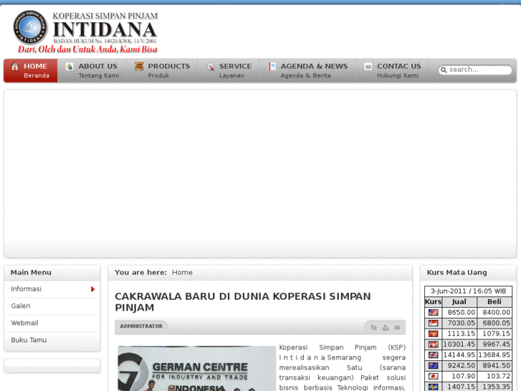Click the value 7030.05
This screenshot has height=391, width=521.
pos(462,323)
